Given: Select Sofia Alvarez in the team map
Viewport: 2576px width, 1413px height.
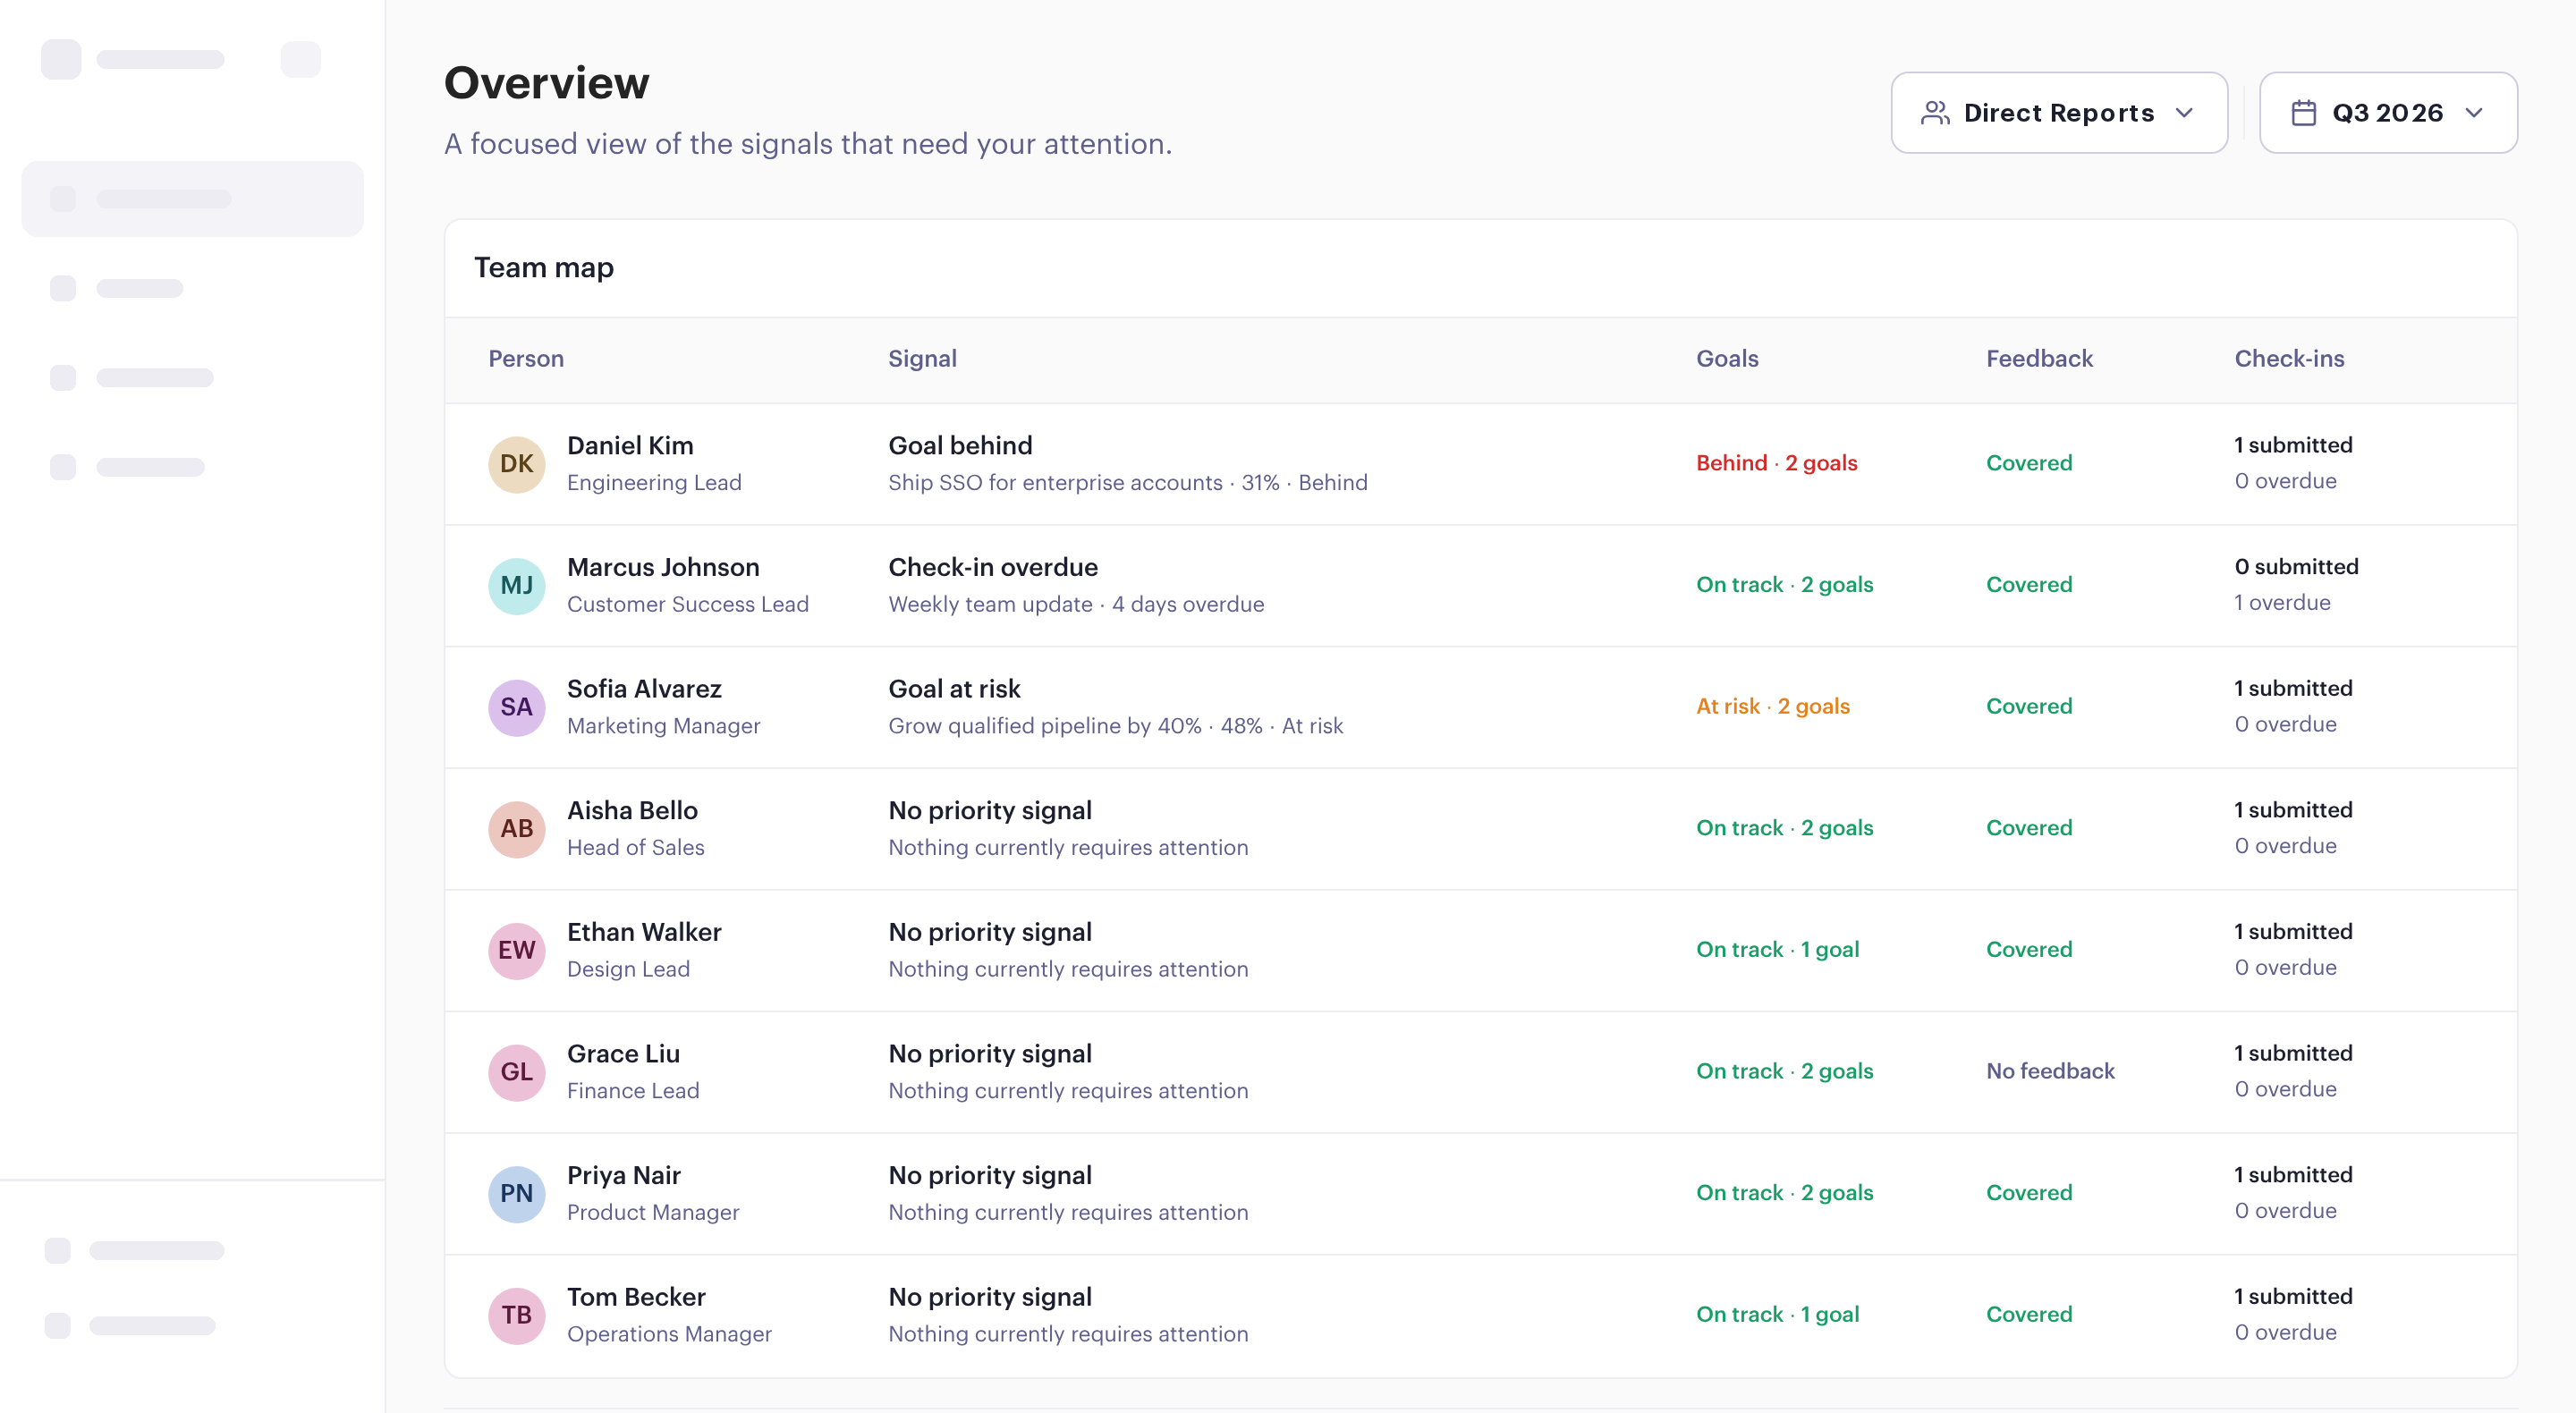Looking at the screenshot, I should pyautogui.click(x=644, y=689).
